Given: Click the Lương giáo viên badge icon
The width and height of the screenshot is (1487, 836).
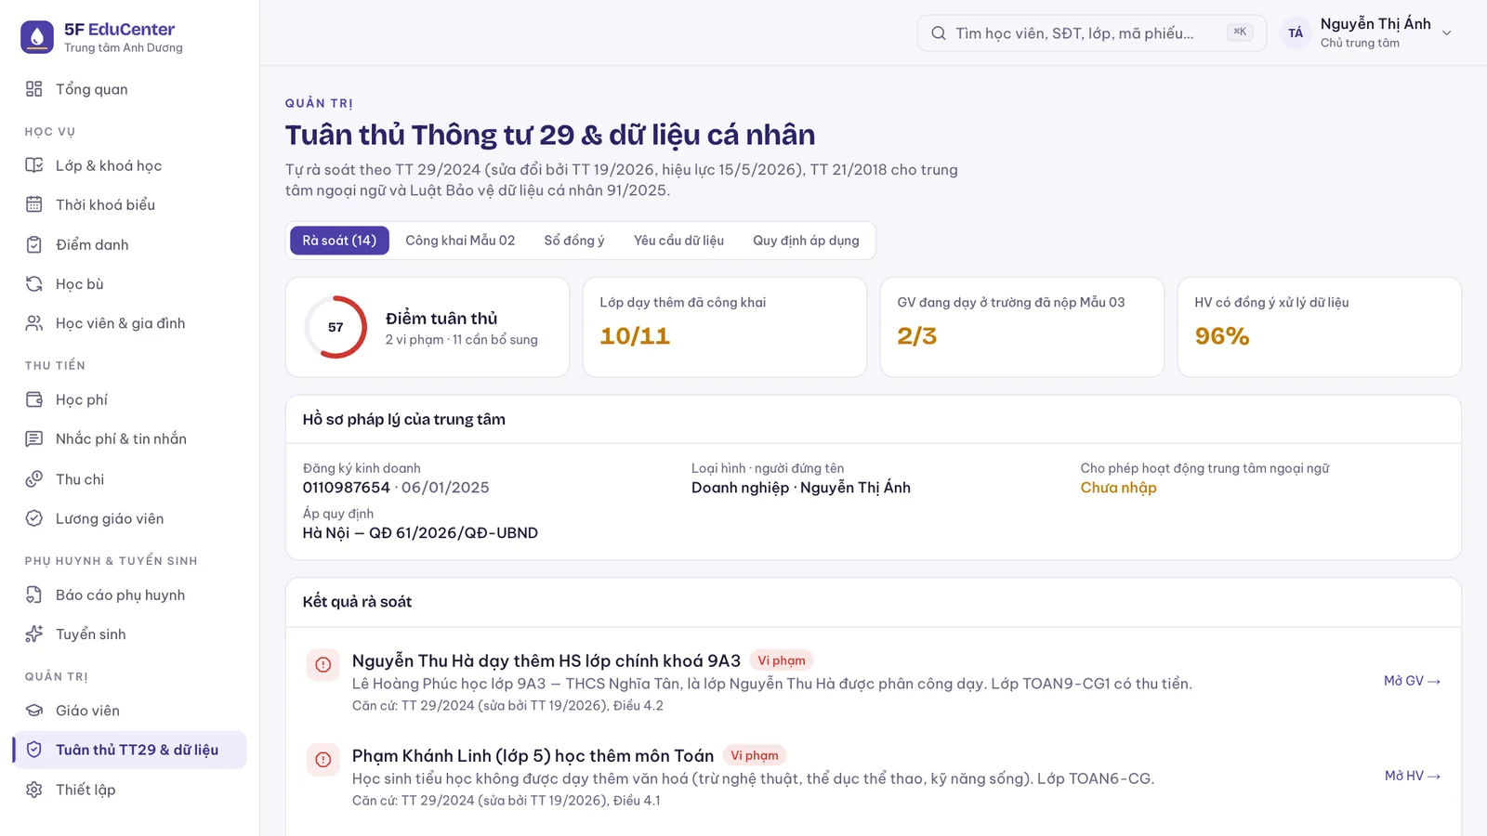Looking at the screenshot, I should [x=34, y=518].
